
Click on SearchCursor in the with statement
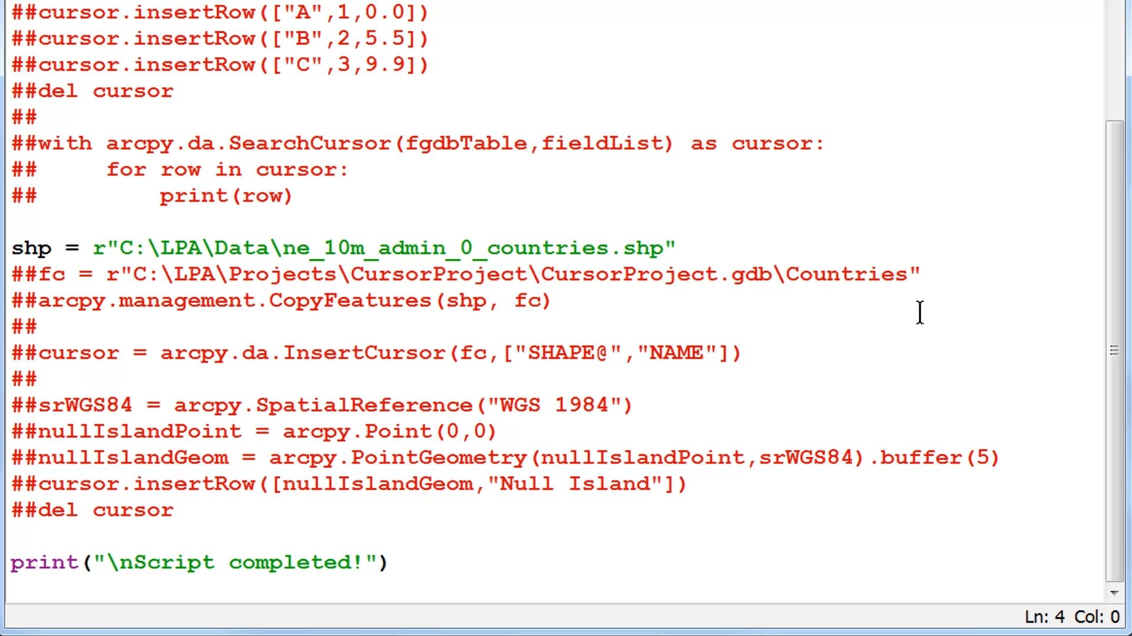tap(310, 143)
